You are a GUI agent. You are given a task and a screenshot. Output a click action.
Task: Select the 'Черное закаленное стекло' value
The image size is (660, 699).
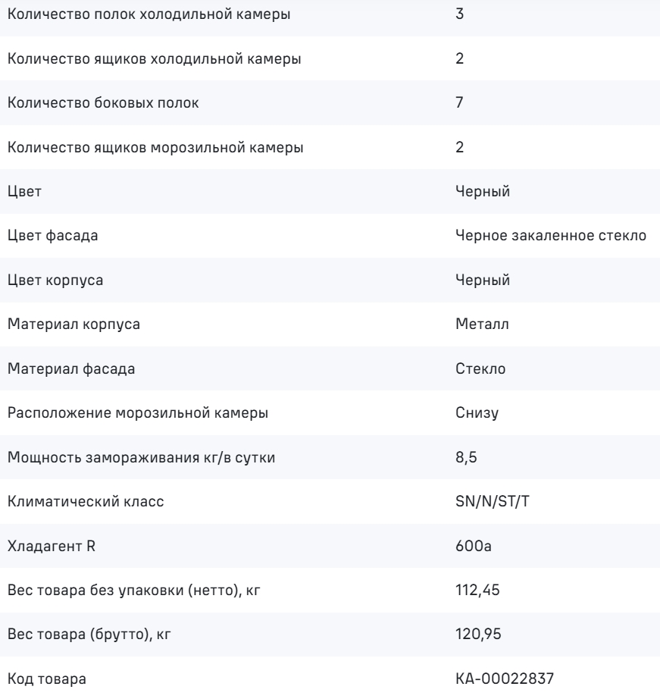[551, 235]
